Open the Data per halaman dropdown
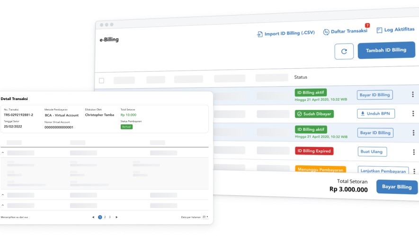 click(x=205, y=217)
